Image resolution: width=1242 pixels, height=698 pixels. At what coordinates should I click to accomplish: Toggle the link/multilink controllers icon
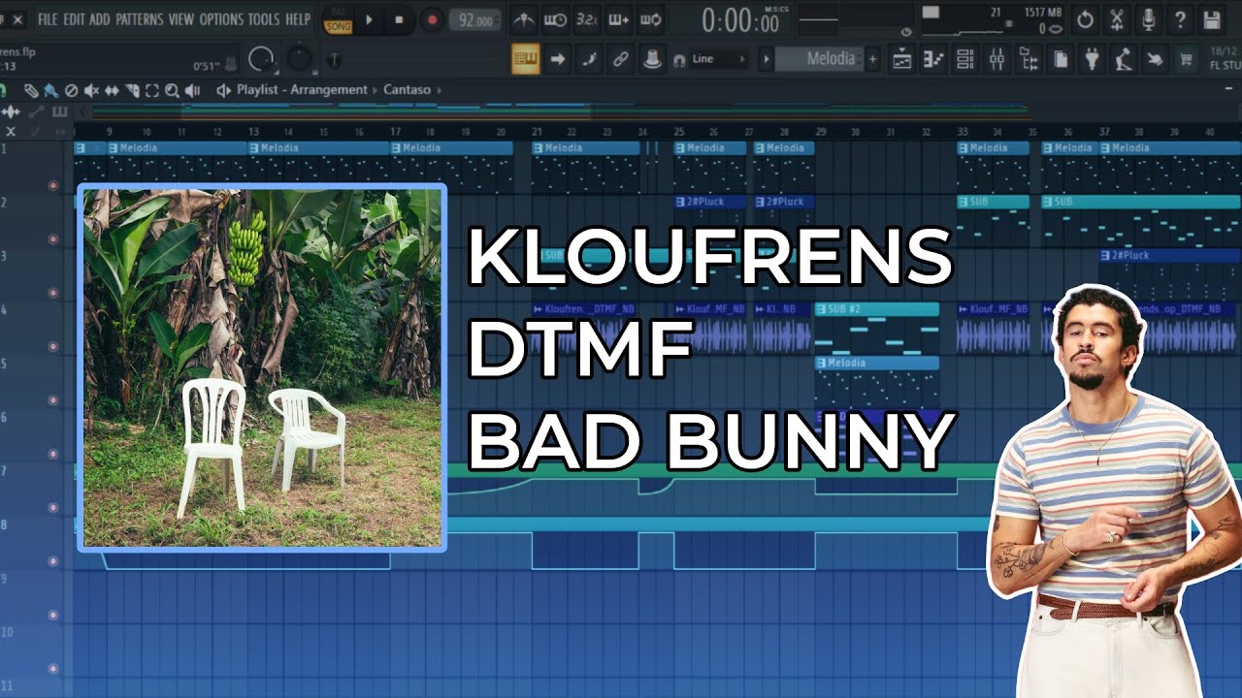621,59
